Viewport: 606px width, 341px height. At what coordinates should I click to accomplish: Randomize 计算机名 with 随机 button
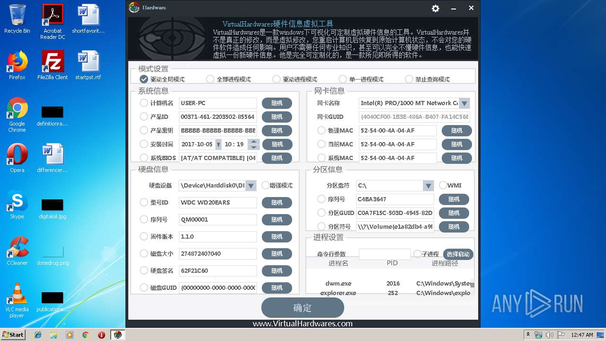tap(277, 103)
